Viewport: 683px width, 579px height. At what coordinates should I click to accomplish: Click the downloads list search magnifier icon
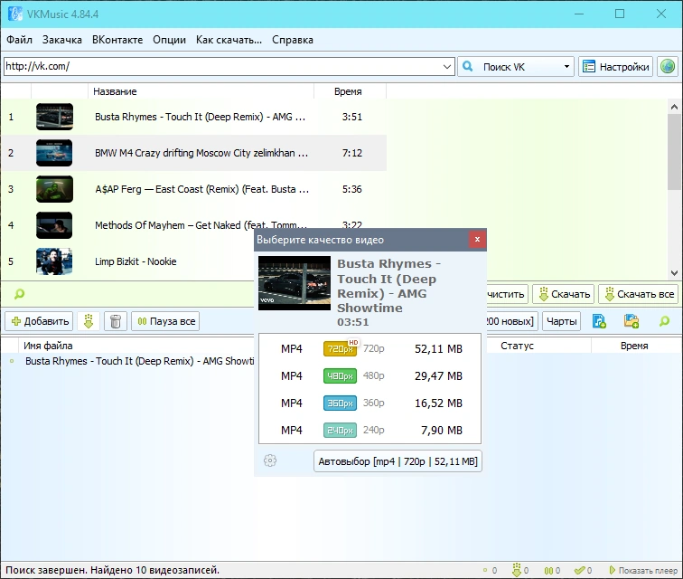point(664,321)
